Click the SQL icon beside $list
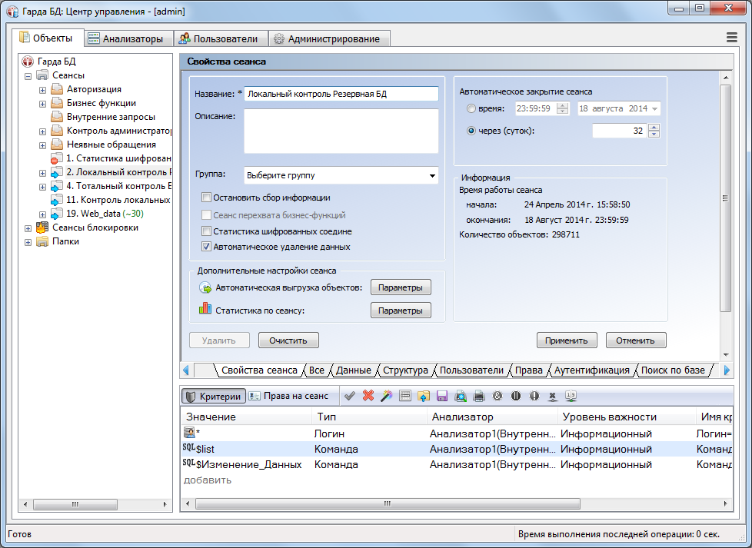The image size is (752, 548). point(188,447)
